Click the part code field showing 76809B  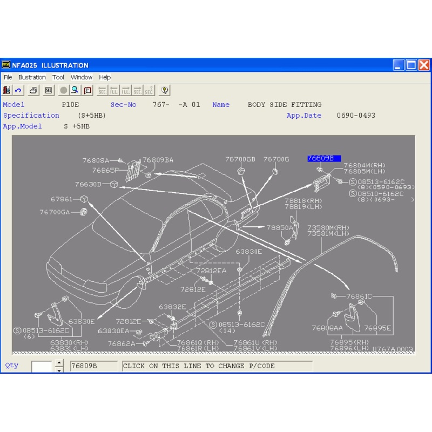click(93, 366)
